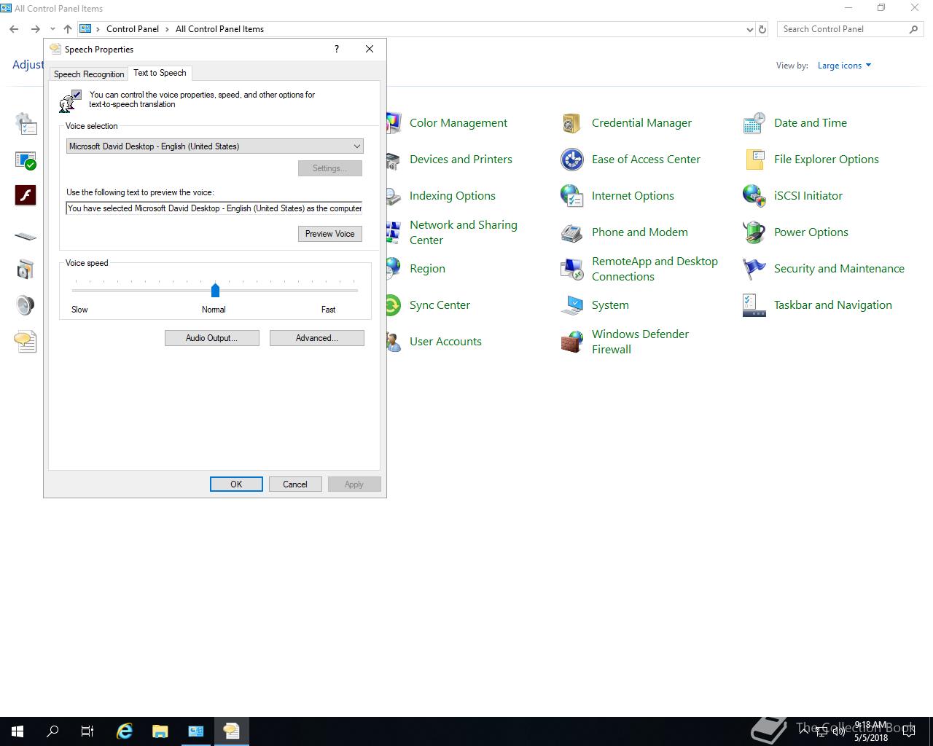The height and width of the screenshot is (746, 933).
Task: Click the Voice speed slider thumb
Action: click(215, 290)
